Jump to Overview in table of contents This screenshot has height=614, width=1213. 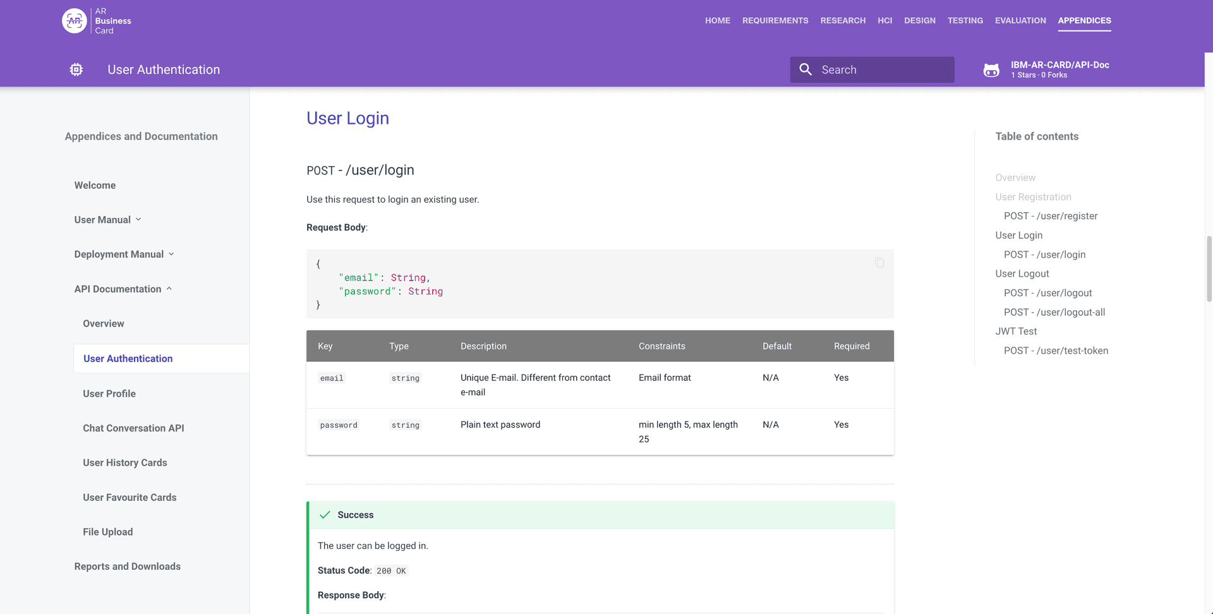click(x=1015, y=178)
